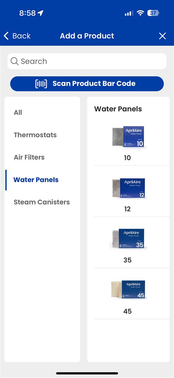Tap the Water Panel 10 product image
The height and width of the screenshot is (378, 174).
tap(128, 137)
